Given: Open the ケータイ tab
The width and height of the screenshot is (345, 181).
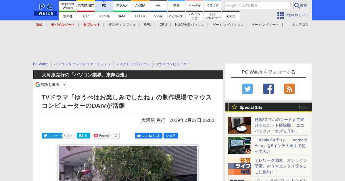Looking at the screenshot, I should click(195, 5).
